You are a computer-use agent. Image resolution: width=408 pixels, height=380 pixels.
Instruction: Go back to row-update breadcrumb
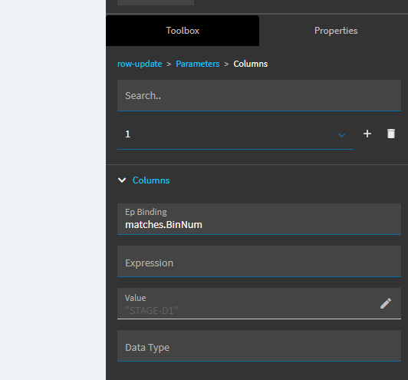coord(140,64)
